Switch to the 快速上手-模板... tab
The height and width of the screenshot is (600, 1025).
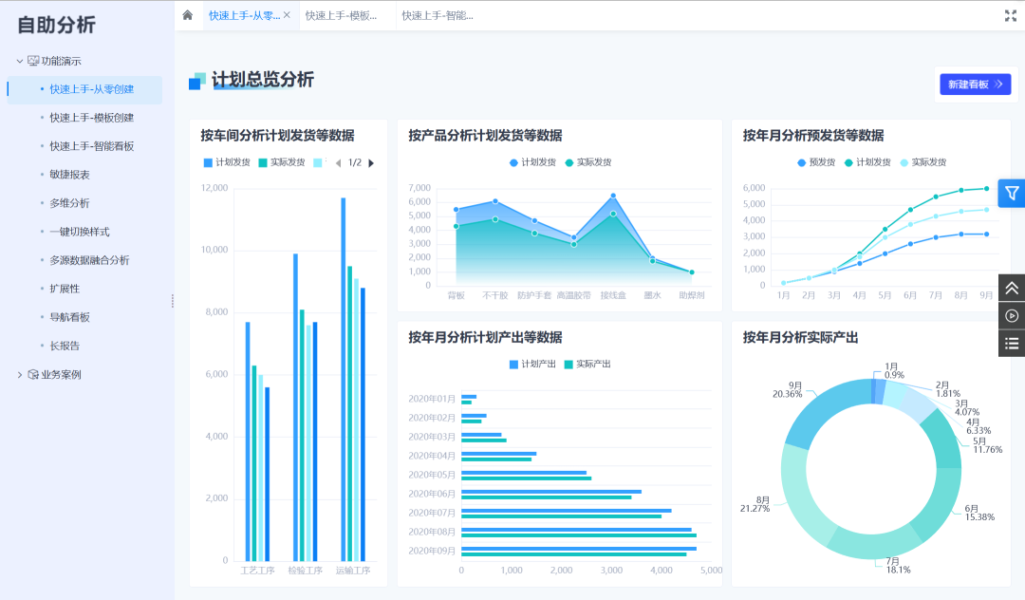click(340, 15)
